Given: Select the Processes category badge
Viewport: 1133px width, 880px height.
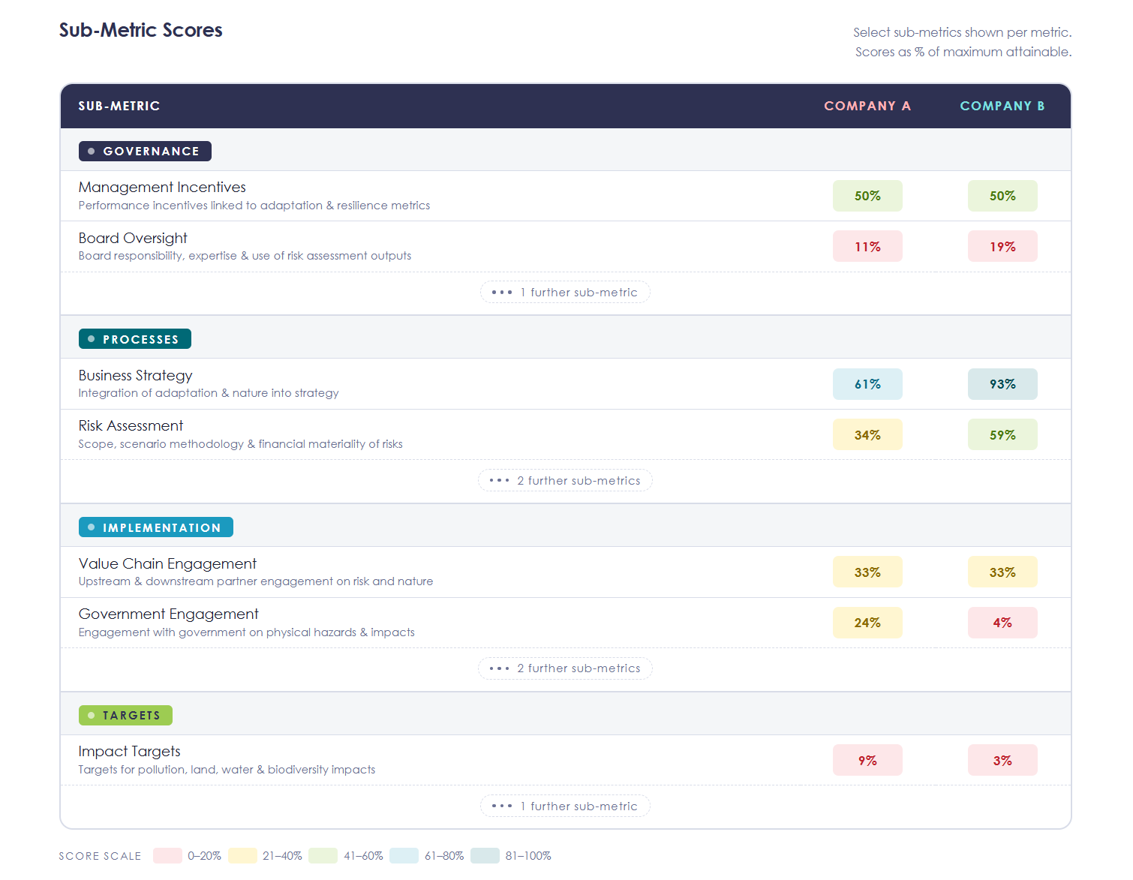Looking at the screenshot, I should [x=135, y=340].
